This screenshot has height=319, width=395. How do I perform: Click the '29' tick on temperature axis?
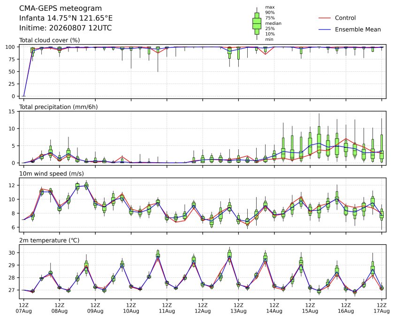[x=12, y=265]
